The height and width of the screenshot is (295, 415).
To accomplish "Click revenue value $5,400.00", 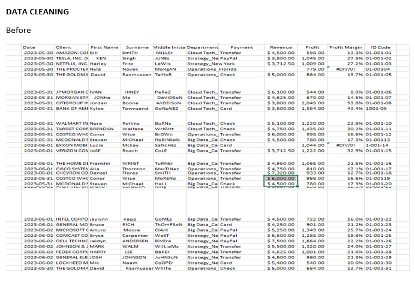I will pos(281,263).
